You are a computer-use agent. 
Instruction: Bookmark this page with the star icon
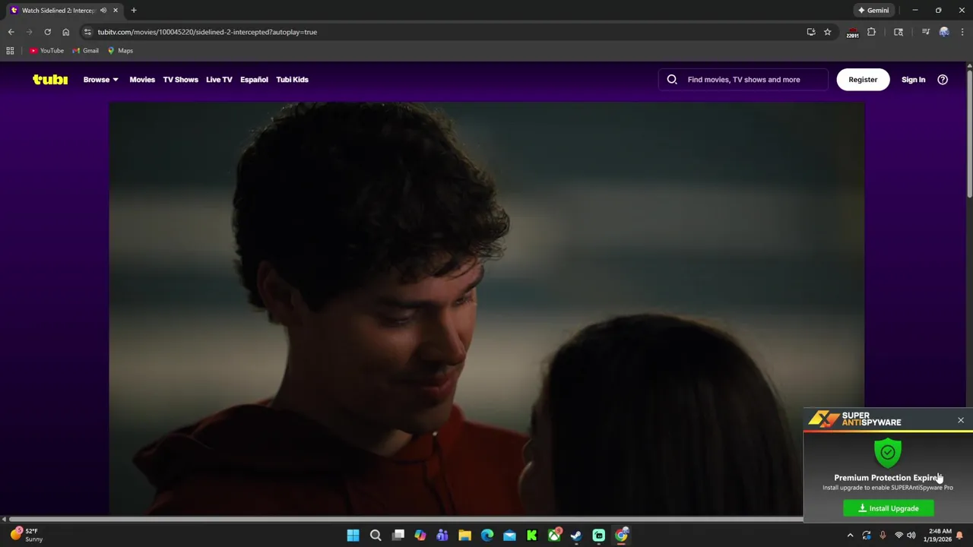coord(827,32)
